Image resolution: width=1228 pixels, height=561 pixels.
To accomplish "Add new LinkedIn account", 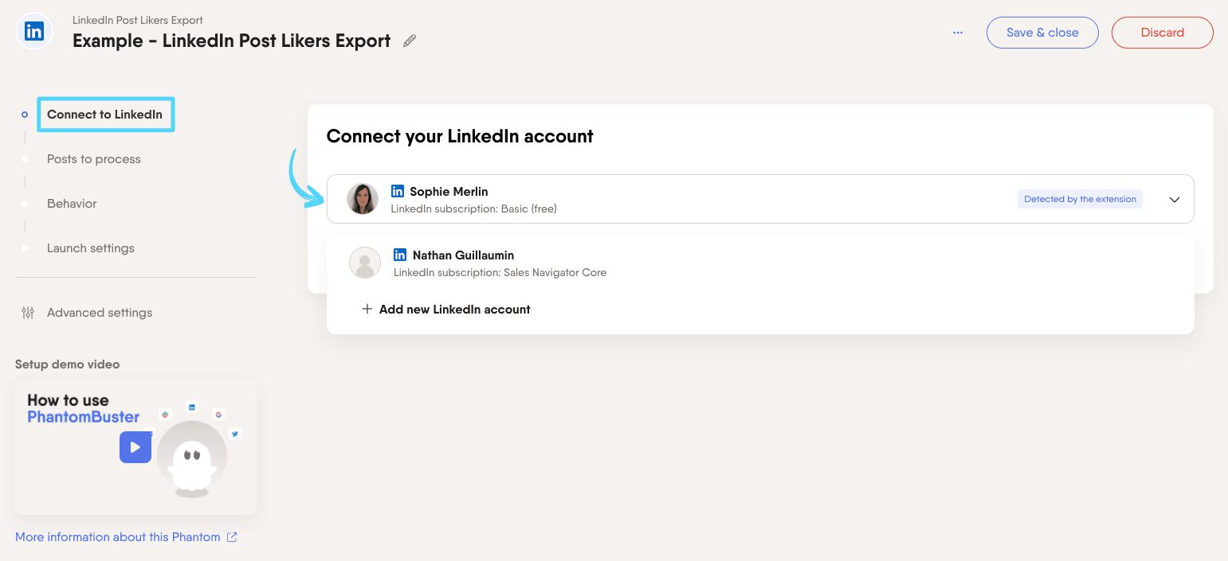I will (x=446, y=310).
